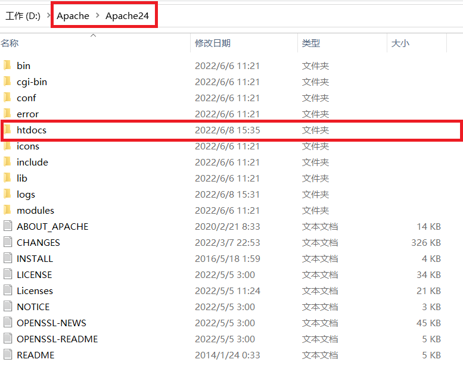Select the NOTICE file name
463x378 pixels.
[33, 307]
